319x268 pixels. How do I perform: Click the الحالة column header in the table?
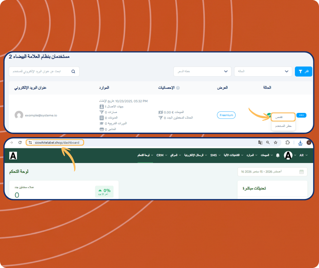pos(267,88)
